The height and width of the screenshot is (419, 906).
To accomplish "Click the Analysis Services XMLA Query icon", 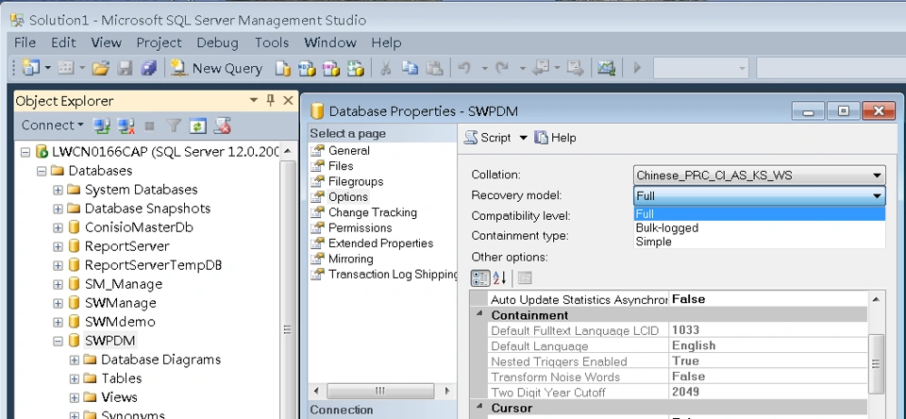I will point(356,68).
